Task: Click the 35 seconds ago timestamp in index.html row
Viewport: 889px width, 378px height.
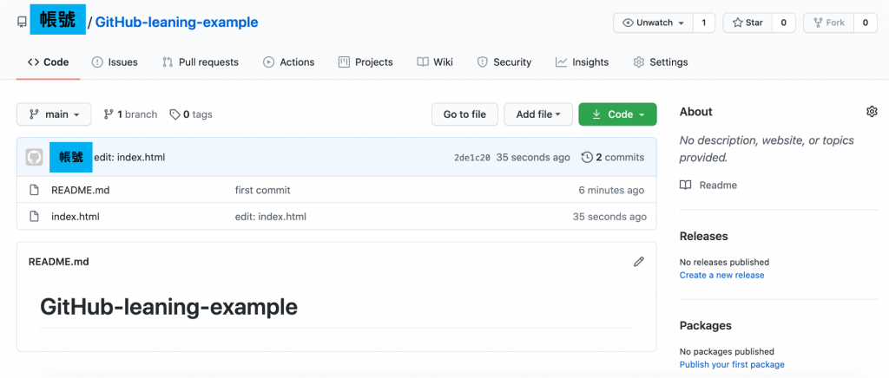Action: pos(609,216)
